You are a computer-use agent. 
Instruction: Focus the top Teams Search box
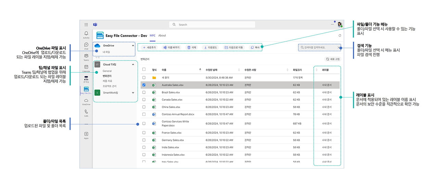tap(212, 25)
